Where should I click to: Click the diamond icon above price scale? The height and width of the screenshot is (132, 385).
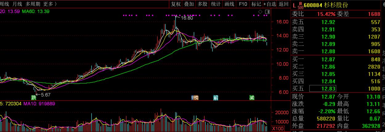tap(260, 12)
